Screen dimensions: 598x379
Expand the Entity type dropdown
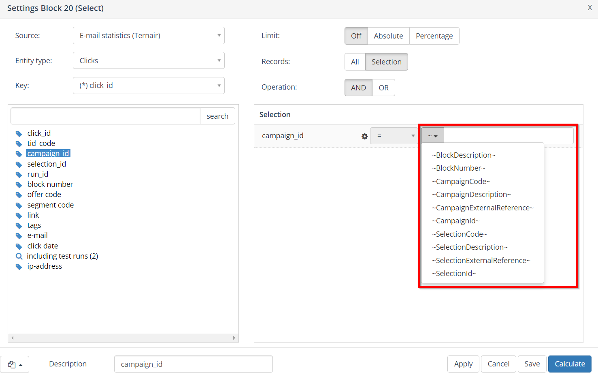149,61
